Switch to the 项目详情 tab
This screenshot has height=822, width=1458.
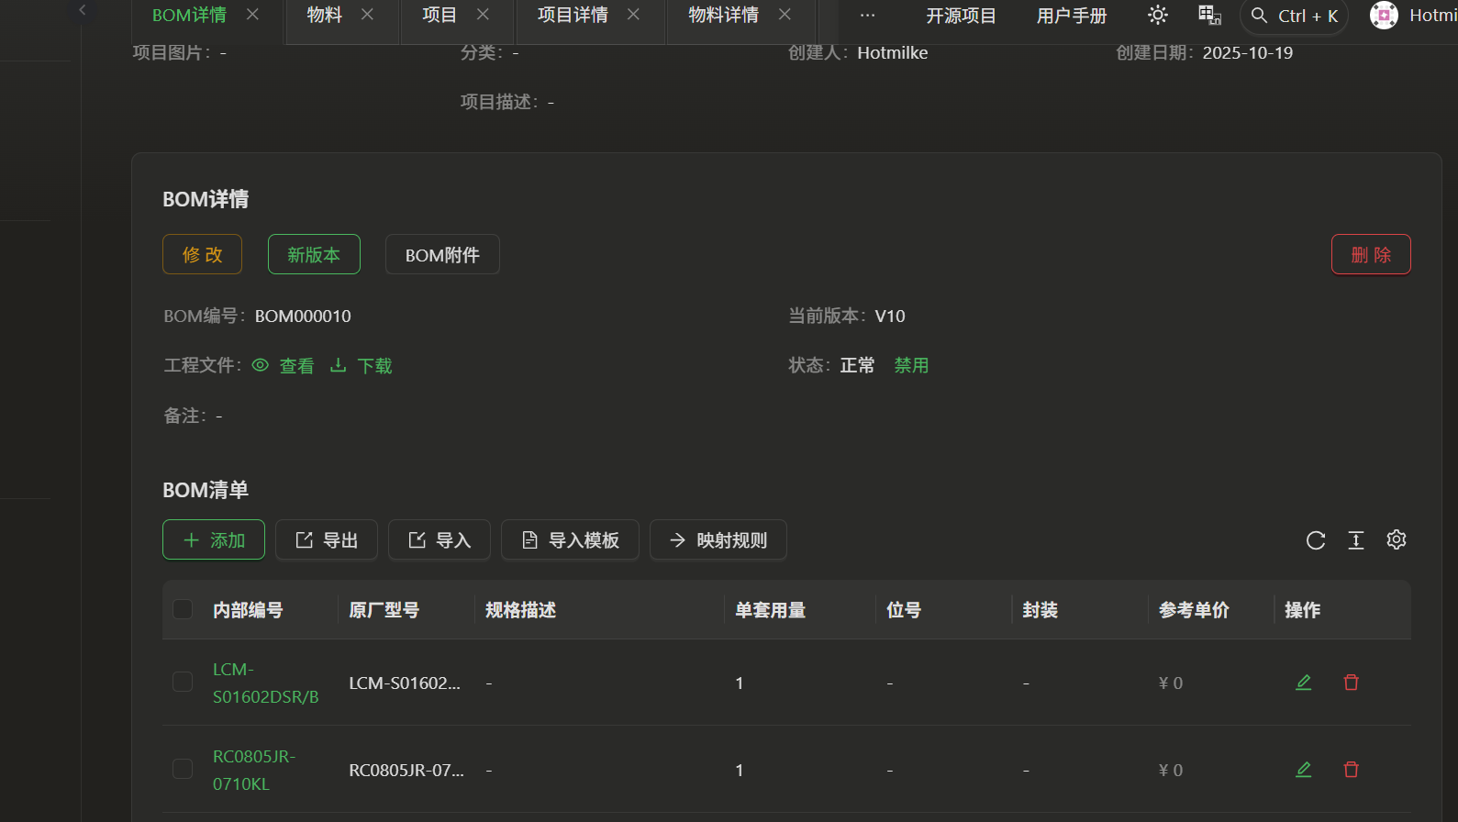point(573,16)
